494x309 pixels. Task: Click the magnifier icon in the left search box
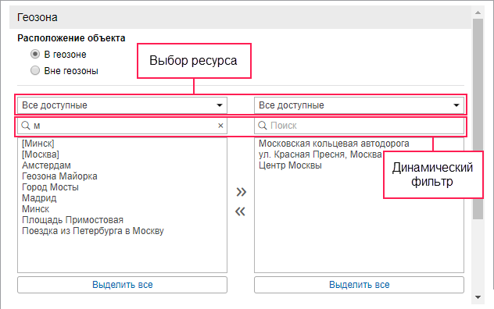26,126
